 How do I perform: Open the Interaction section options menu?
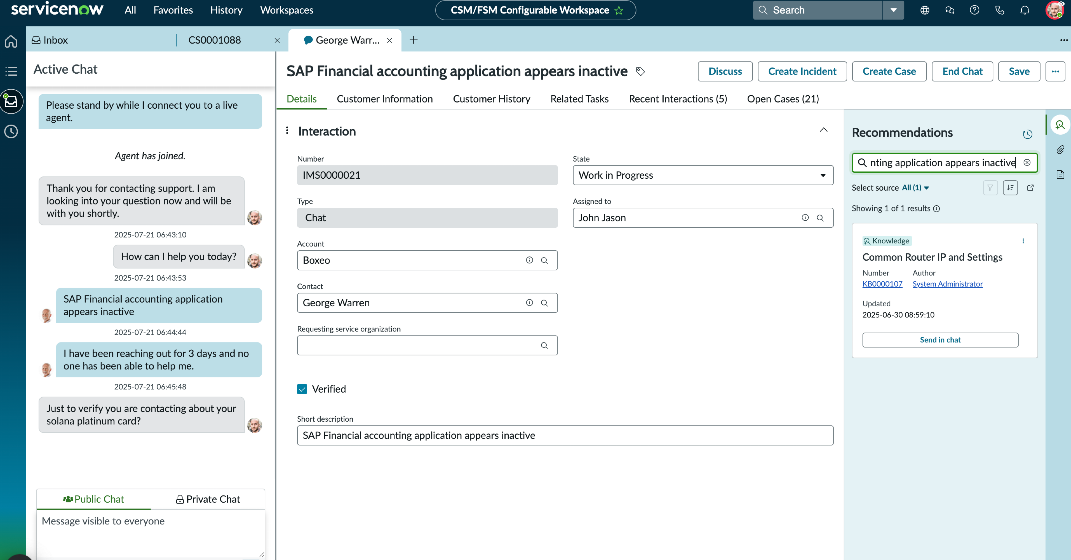287,131
